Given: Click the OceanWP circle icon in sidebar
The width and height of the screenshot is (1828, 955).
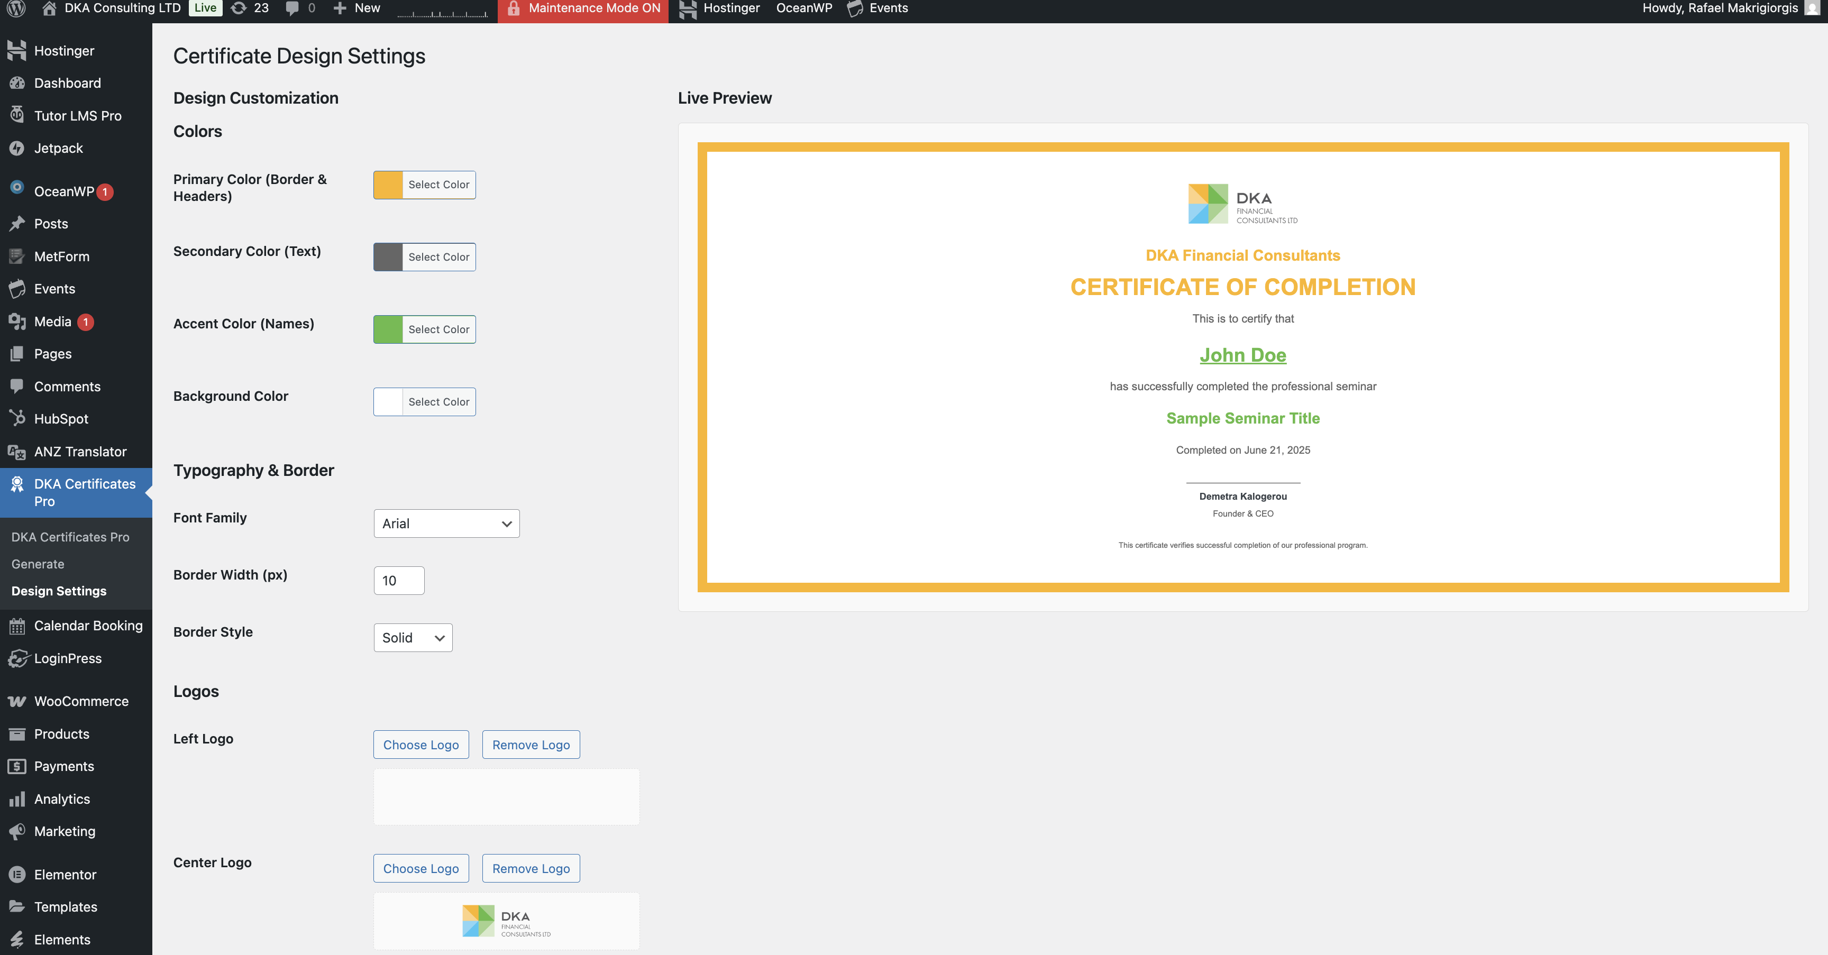Looking at the screenshot, I should (17, 187).
